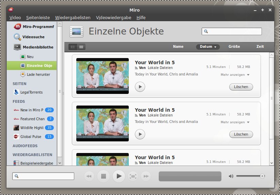Select Medienbibliothek in the sidebar
Image resolution: width=280 pixels, height=195 pixels.
pos(32,47)
